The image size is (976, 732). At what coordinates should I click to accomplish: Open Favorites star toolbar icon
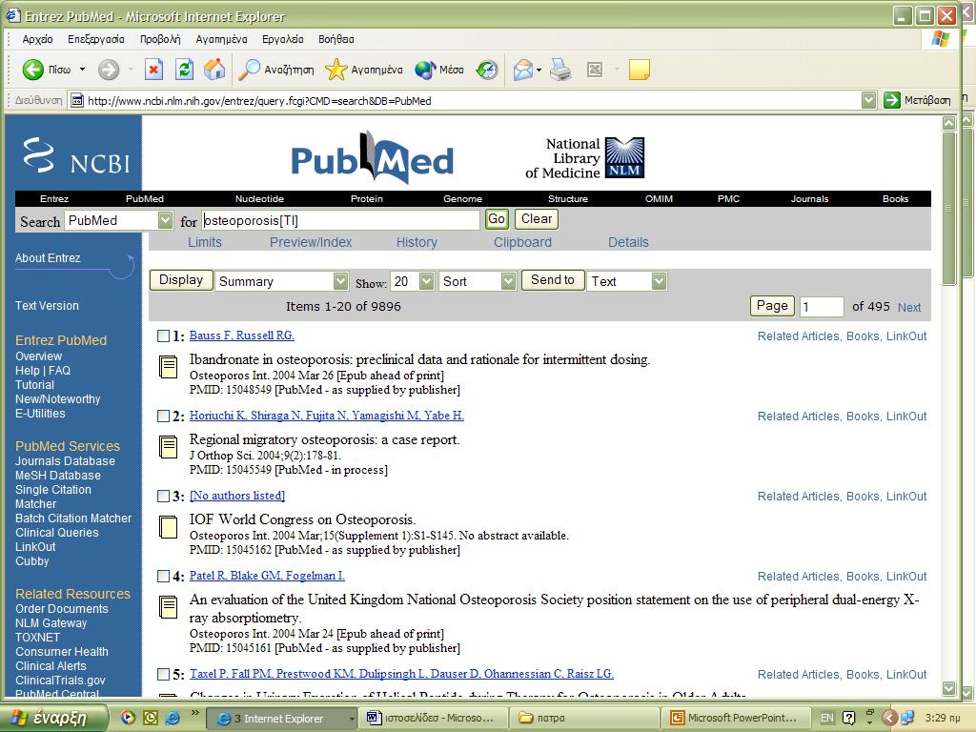336,70
